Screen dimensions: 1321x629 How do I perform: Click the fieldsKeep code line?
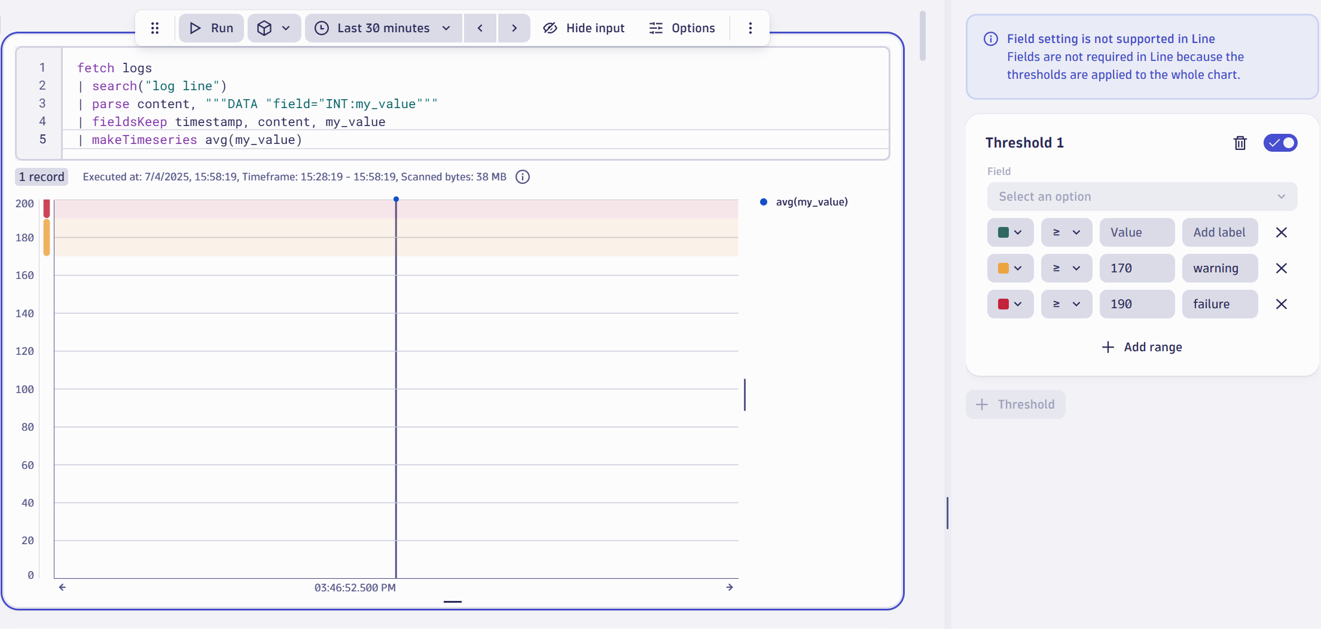(x=232, y=122)
